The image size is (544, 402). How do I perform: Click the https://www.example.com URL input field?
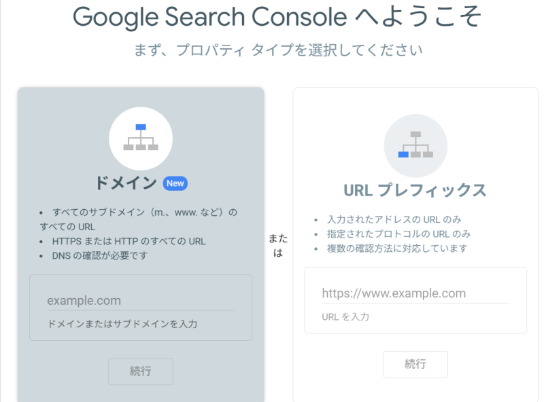coord(415,293)
